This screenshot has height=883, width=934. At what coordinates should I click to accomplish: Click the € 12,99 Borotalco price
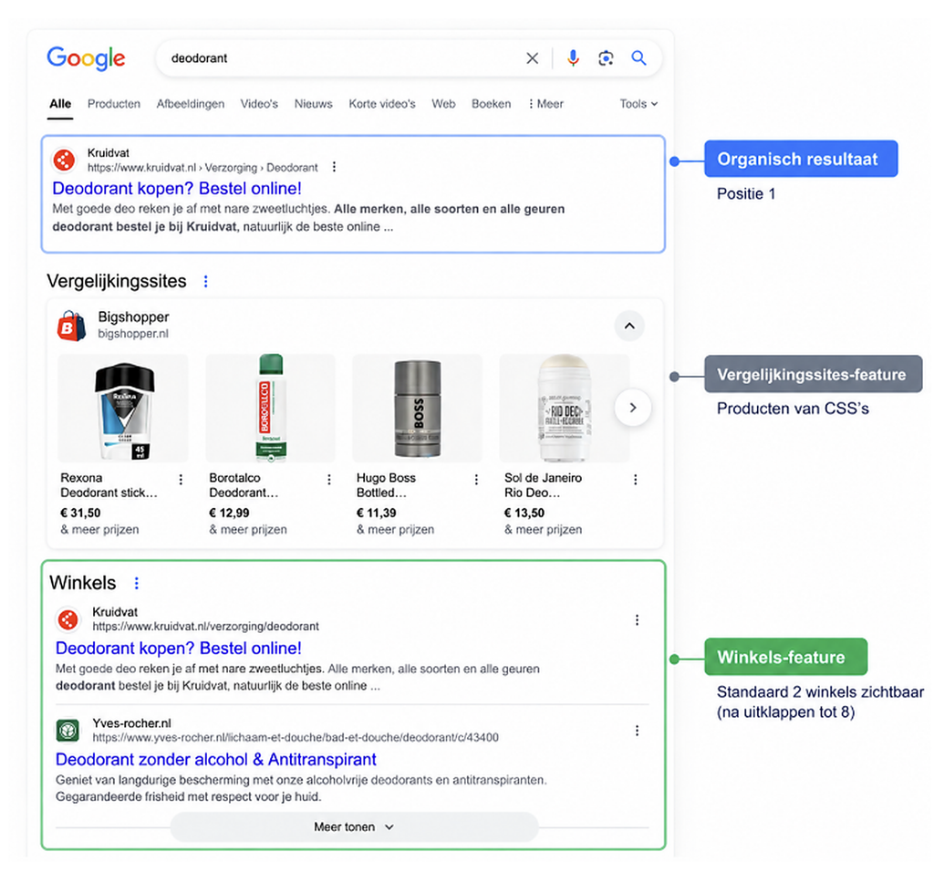tap(229, 513)
